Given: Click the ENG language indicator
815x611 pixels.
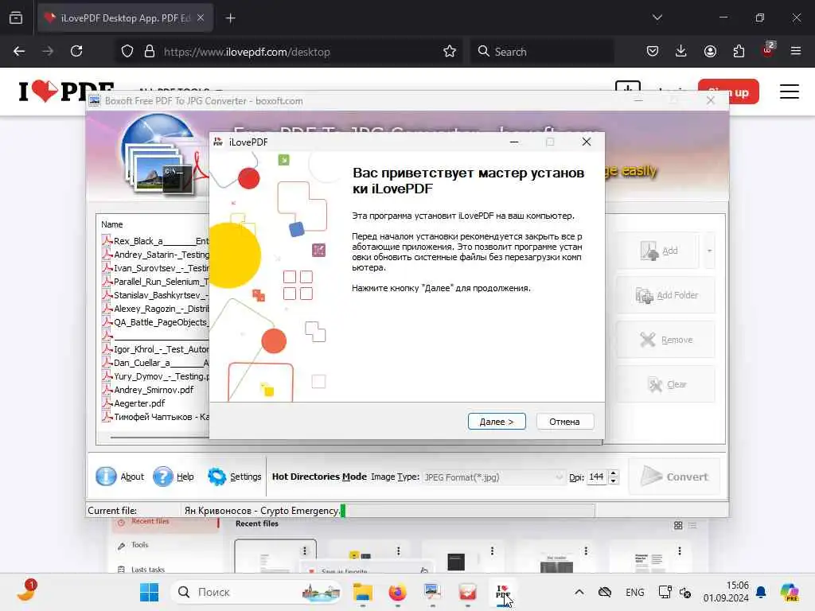Looking at the screenshot, I should 634,592.
